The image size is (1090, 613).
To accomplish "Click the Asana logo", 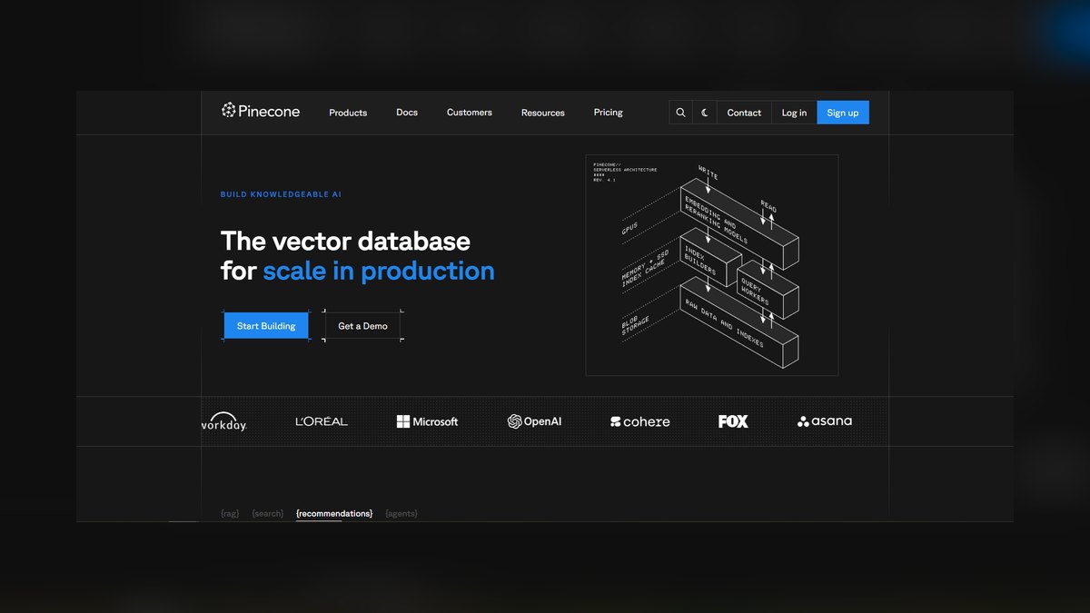I will coord(825,421).
